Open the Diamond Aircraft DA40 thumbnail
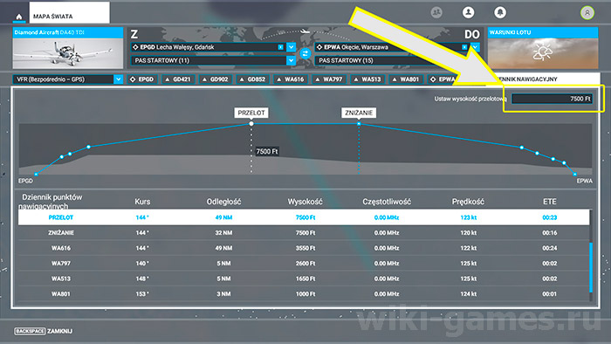This screenshot has width=611, height=344. click(x=68, y=48)
